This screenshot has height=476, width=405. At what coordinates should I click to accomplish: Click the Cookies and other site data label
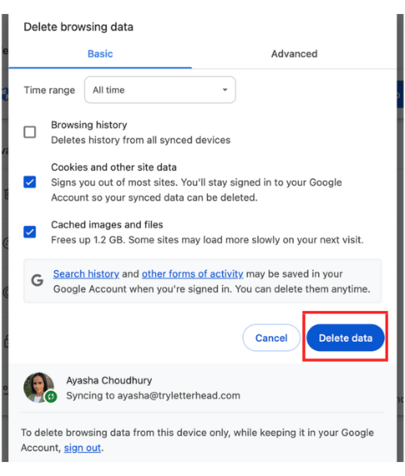click(114, 168)
